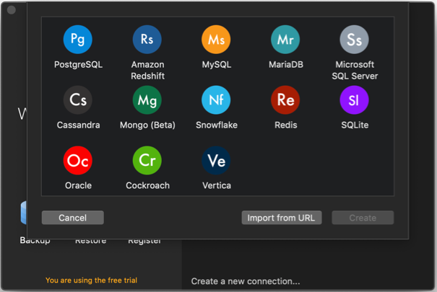Click the Mongo (Beta) label

click(x=147, y=125)
